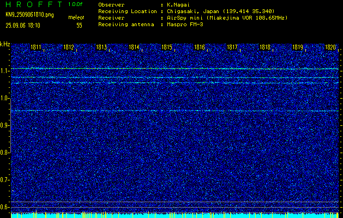Screen dimensions: 343x218
Task: Click the 0.8 kHz axis label
Action: tap(5, 153)
